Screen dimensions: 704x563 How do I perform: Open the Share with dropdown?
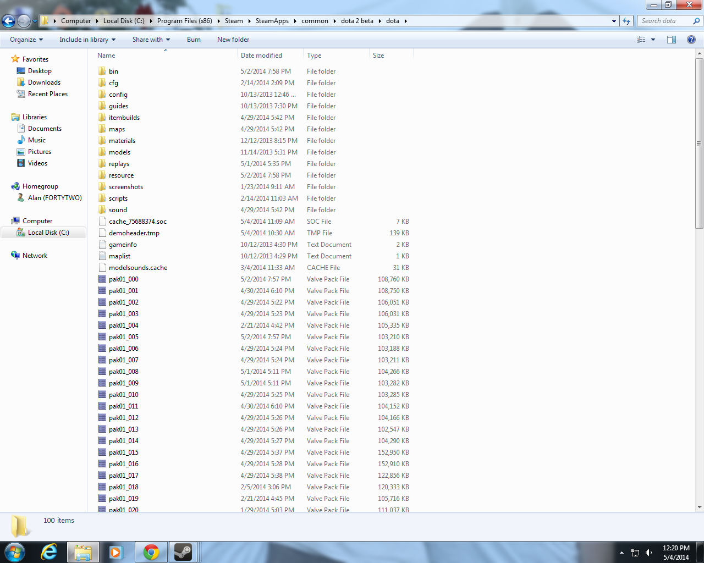tap(151, 40)
